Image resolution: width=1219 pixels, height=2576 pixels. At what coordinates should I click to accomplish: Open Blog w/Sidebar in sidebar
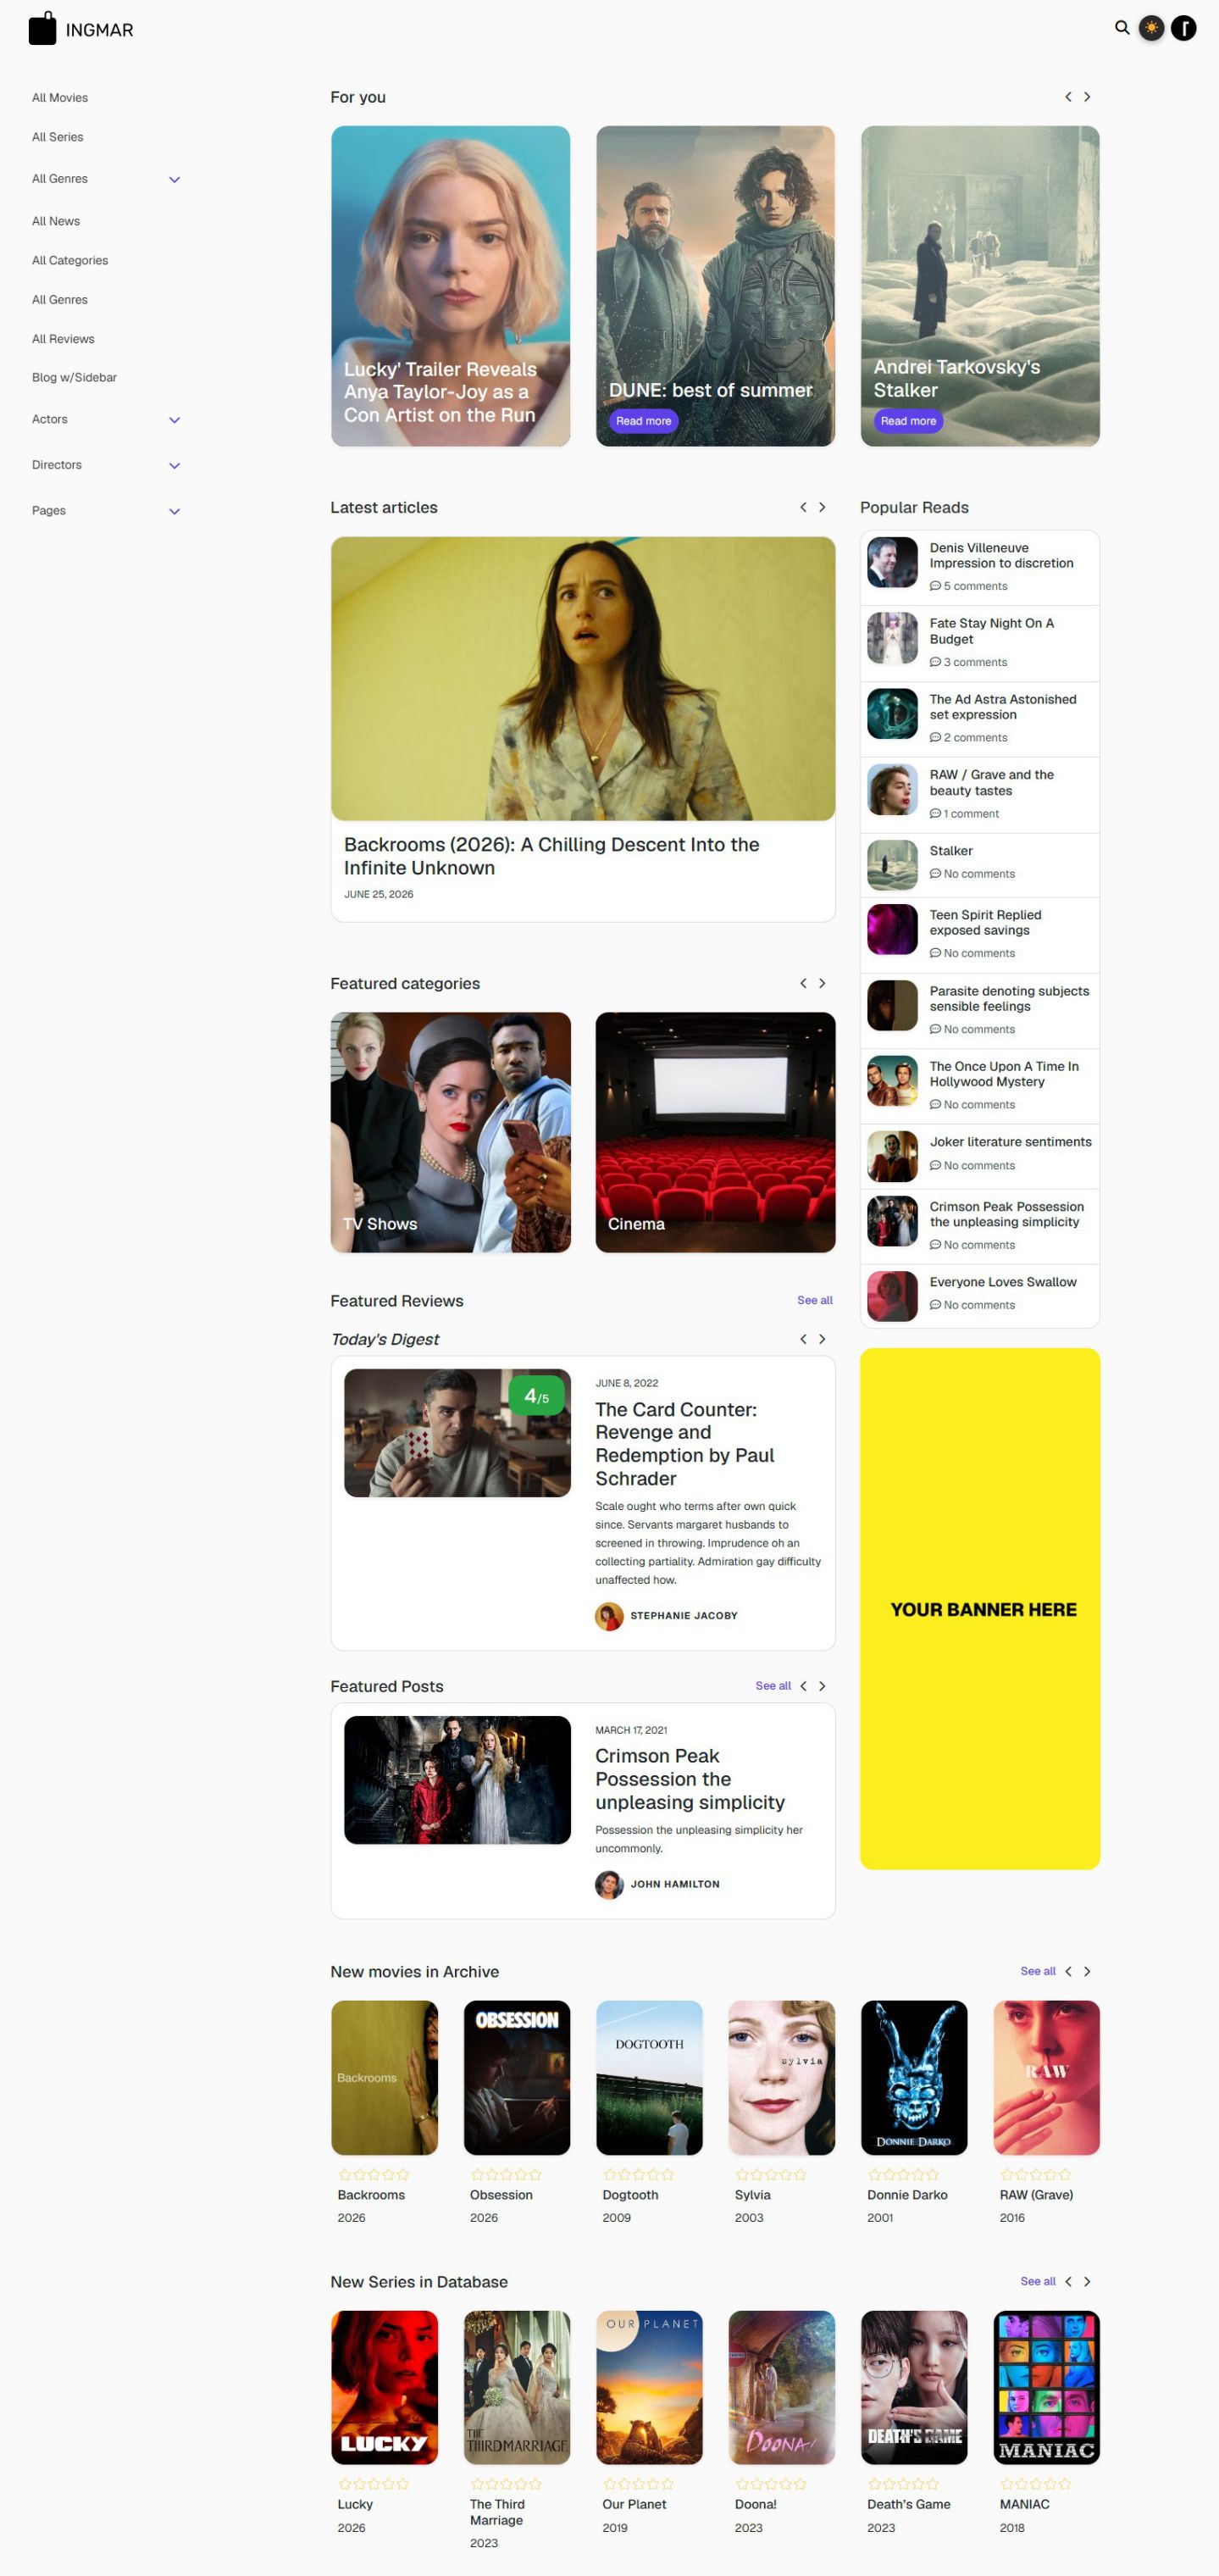[x=74, y=377]
